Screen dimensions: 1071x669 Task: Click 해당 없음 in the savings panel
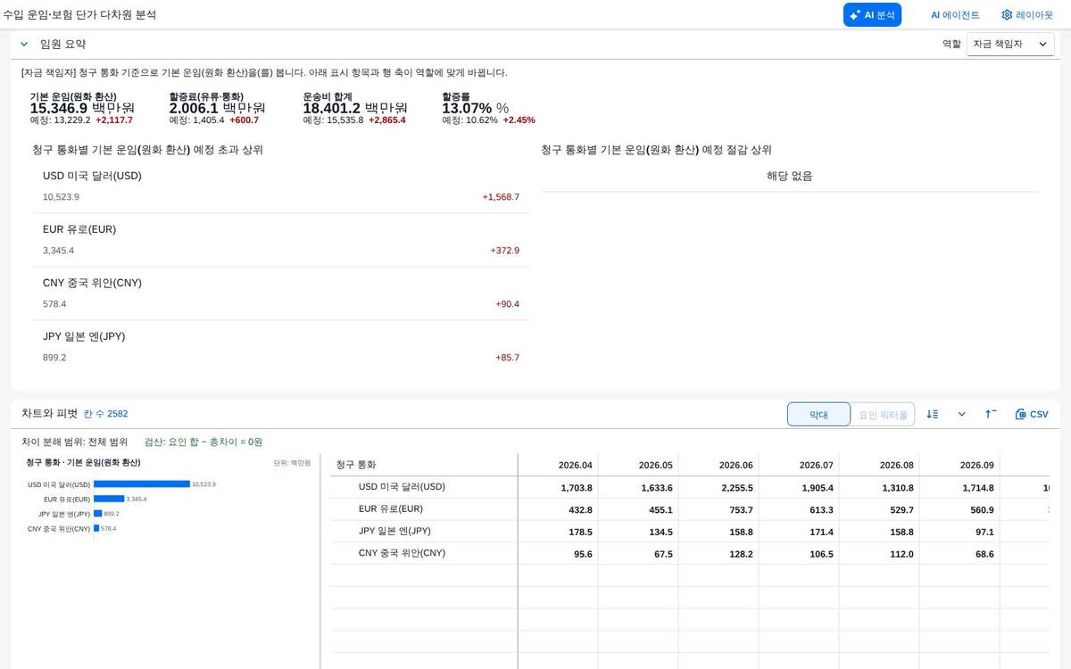[x=790, y=176]
